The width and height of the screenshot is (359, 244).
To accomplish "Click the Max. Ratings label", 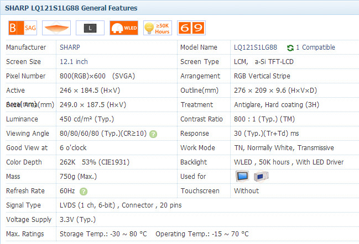I will click(25, 234).
